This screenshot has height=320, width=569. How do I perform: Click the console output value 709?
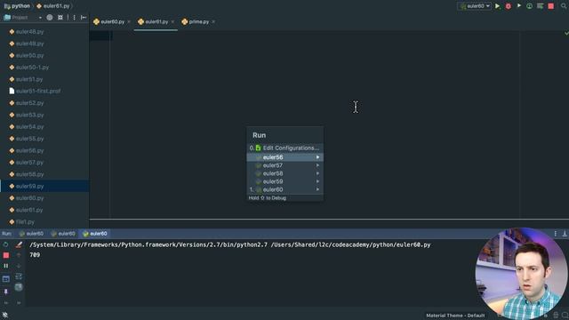point(35,255)
